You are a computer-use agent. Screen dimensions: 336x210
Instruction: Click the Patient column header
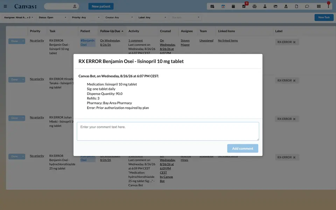pyautogui.click(x=85, y=31)
